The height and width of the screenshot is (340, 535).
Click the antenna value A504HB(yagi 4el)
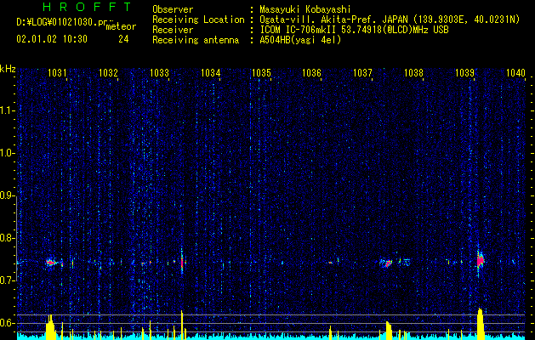(x=300, y=41)
